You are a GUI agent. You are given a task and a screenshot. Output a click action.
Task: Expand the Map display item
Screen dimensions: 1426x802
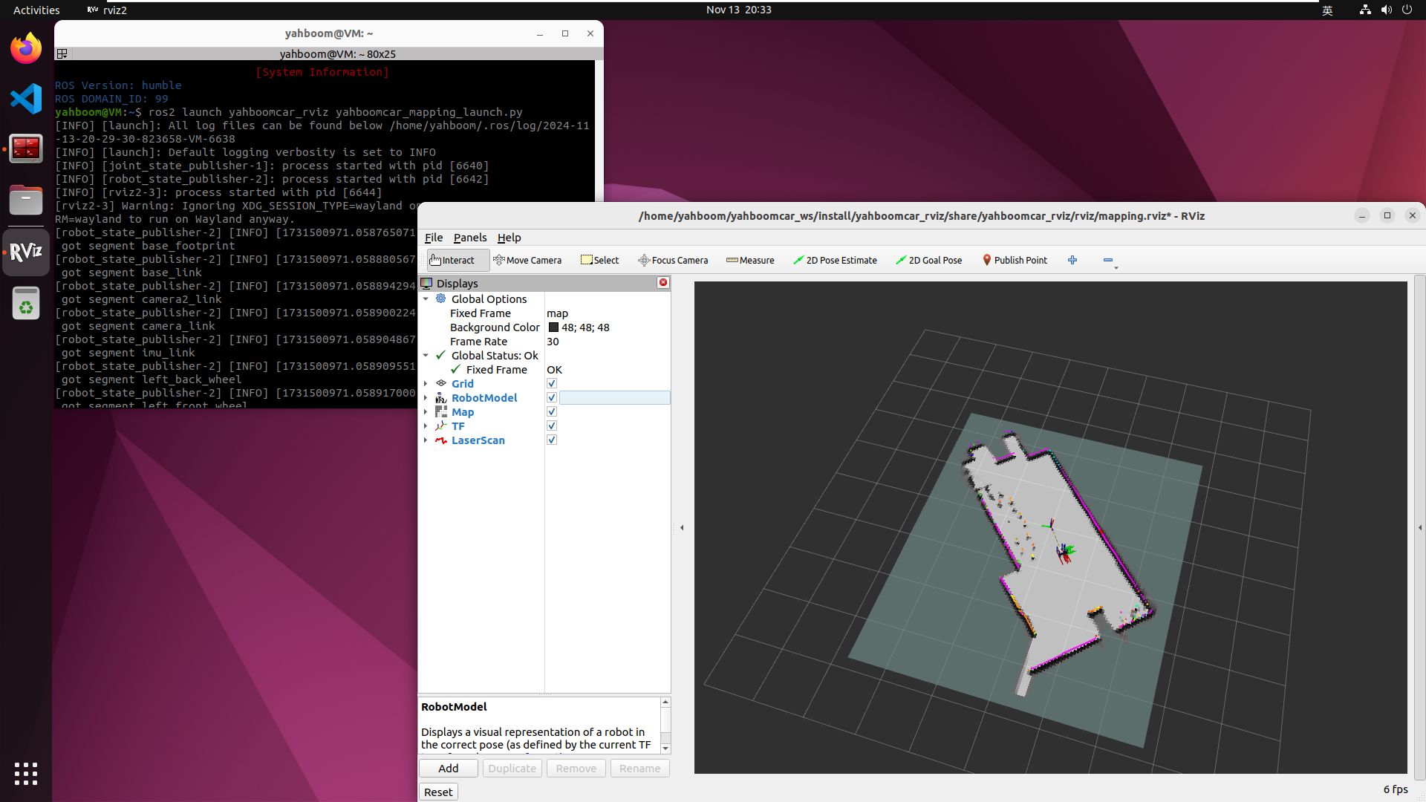click(x=426, y=412)
